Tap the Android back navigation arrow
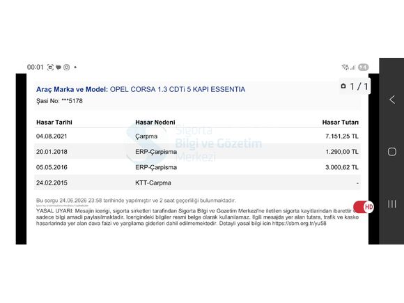Screen dimensions: 404x303 392,100
